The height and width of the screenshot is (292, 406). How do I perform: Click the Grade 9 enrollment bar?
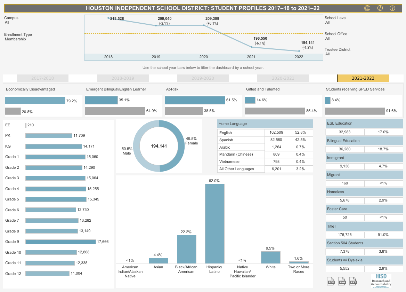point(60,242)
